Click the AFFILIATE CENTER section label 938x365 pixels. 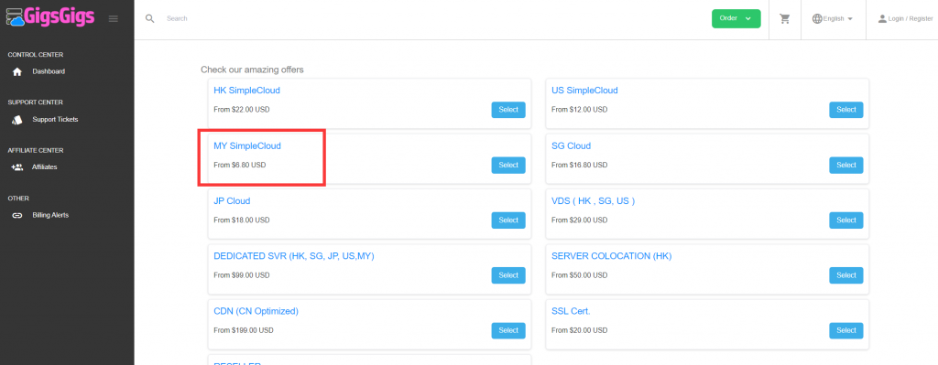[x=36, y=151]
